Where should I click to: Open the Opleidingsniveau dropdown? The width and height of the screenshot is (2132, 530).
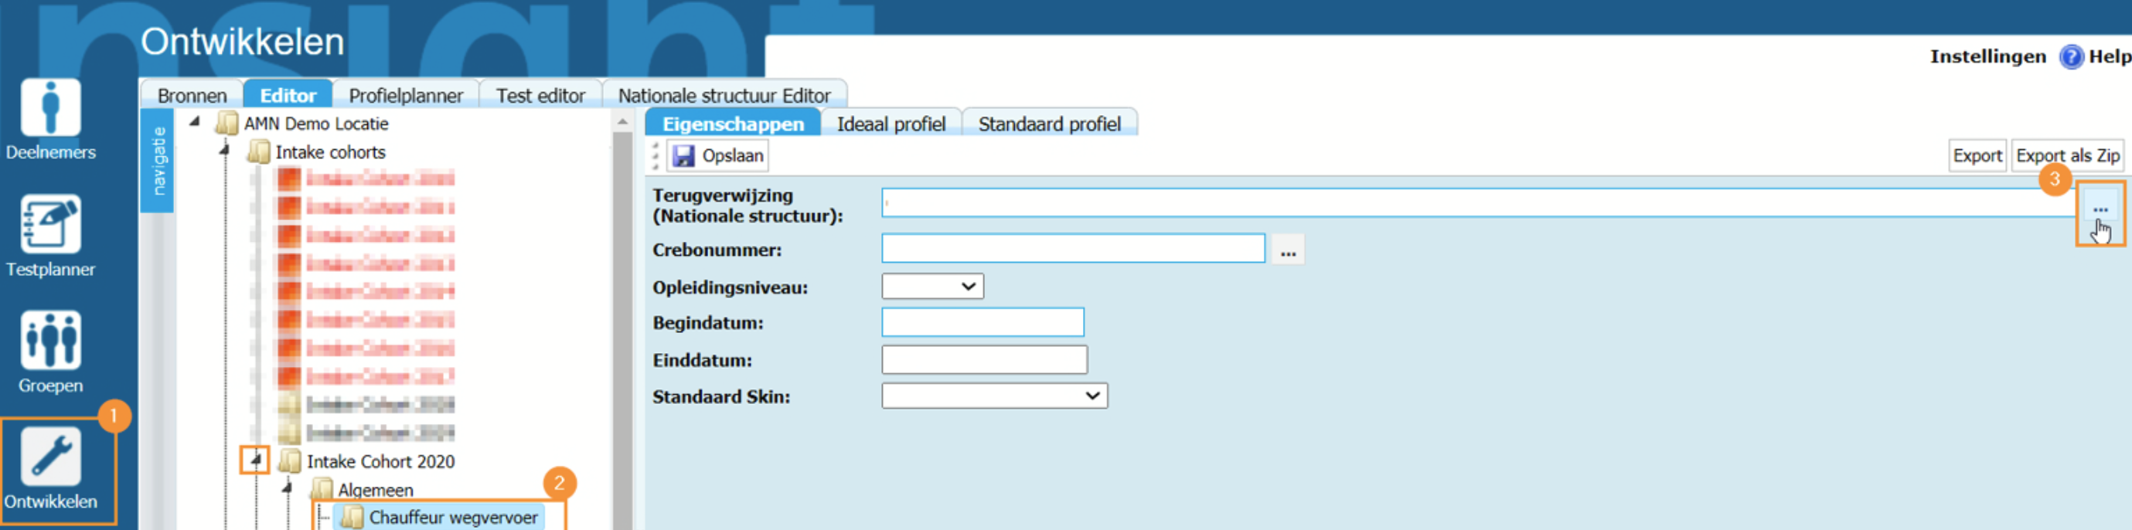pos(932,287)
